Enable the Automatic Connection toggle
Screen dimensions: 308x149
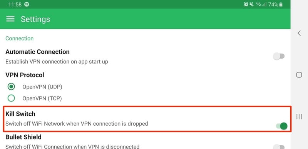(279, 56)
